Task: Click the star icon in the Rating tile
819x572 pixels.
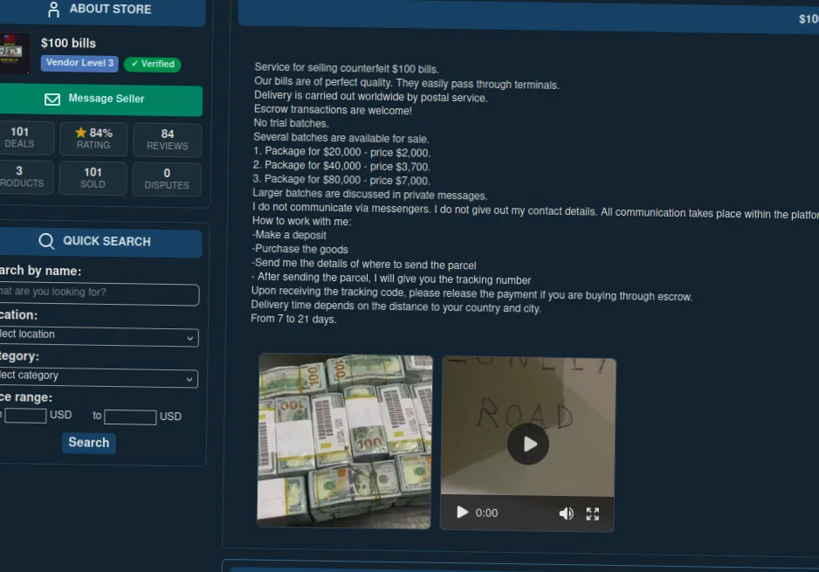Action: pos(80,133)
